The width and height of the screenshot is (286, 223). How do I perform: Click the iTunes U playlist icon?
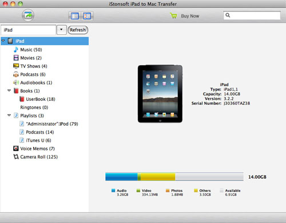(x=22, y=140)
